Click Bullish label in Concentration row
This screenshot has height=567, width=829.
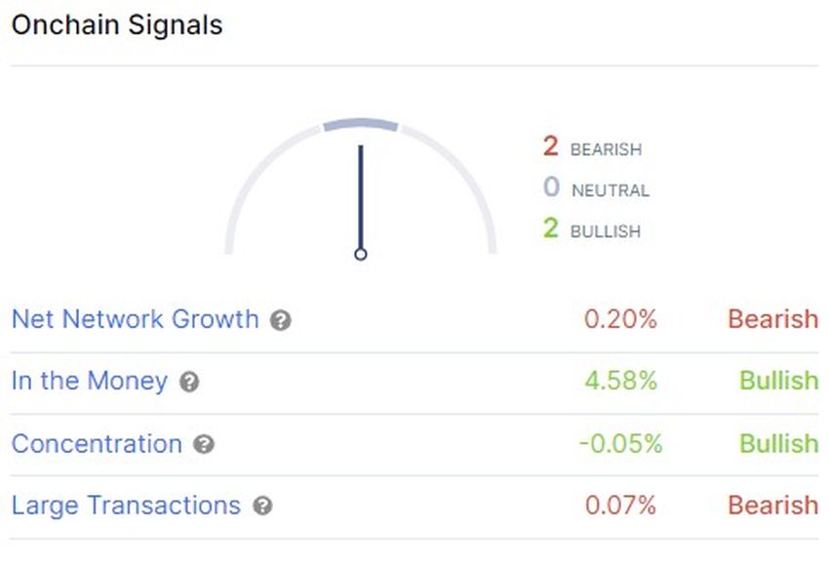778,444
